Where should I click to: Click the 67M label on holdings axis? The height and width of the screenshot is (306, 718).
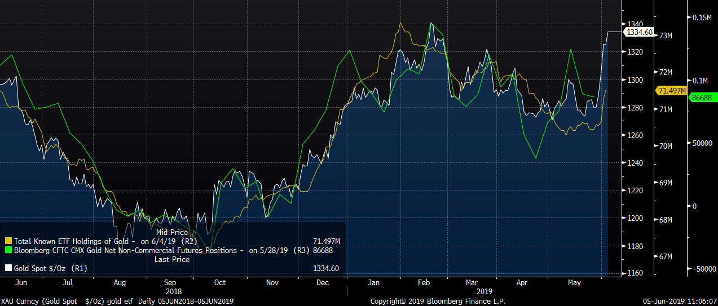[x=666, y=257]
